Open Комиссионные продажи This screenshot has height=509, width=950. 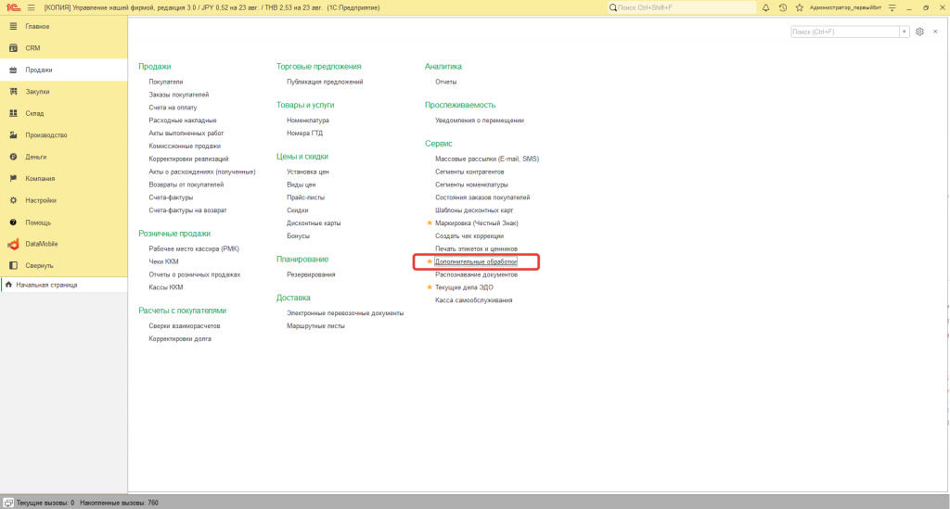(185, 146)
